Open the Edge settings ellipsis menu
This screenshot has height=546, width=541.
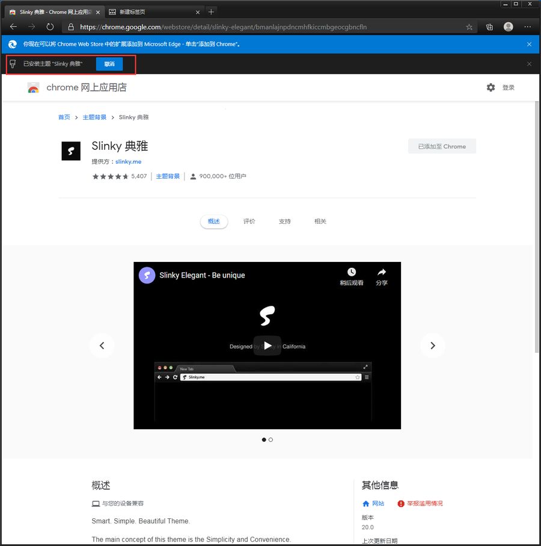(x=528, y=27)
